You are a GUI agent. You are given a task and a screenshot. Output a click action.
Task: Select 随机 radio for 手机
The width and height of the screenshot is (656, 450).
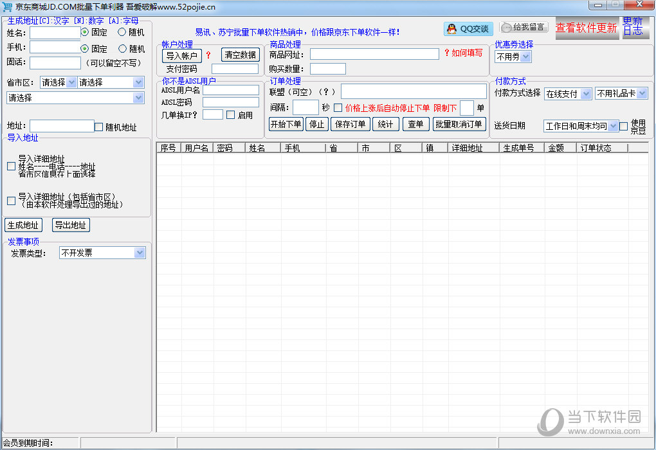click(122, 48)
